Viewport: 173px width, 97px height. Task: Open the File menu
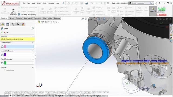tap(24, 3)
